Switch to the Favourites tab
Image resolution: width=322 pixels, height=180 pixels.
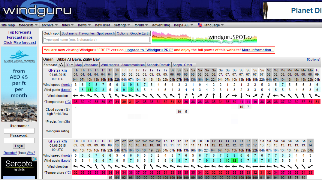[x=87, y=34]
